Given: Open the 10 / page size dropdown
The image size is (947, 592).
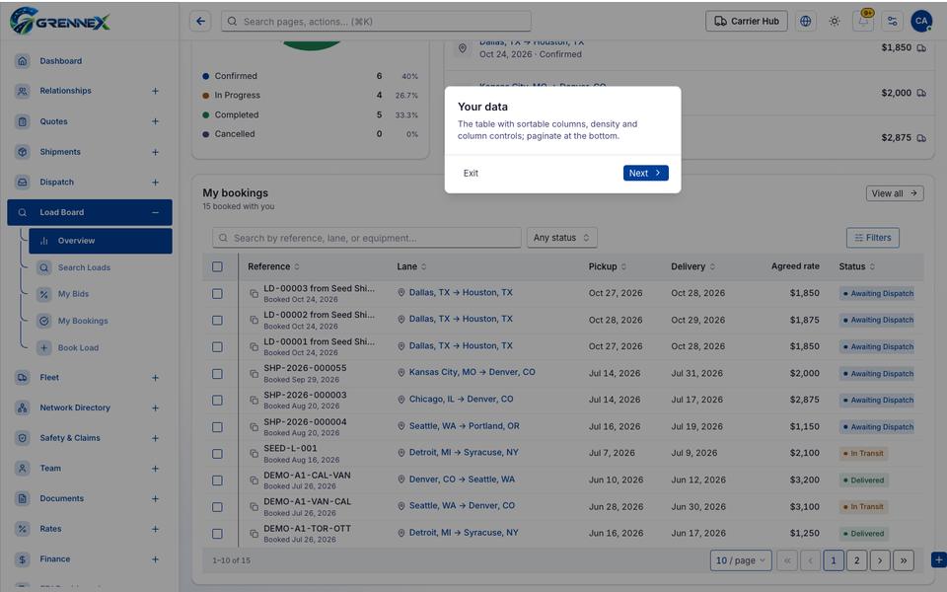Looking at the screenshot, I should point(741,560).
